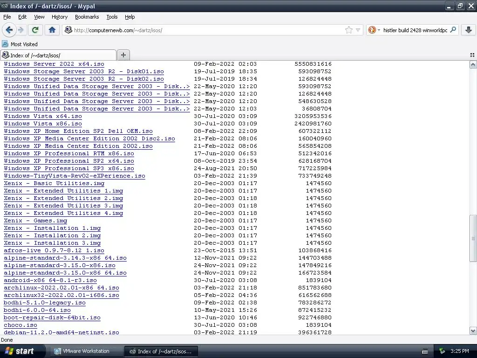
Task: Open Xenix - Extended Utilities 4.img
Action: [x=63, y=213]
